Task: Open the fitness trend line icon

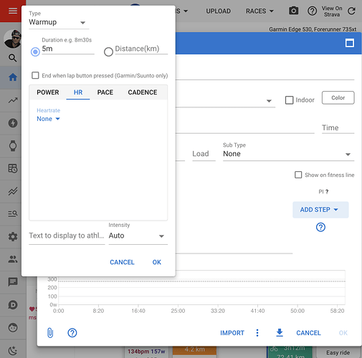Action: click(13, 100)
